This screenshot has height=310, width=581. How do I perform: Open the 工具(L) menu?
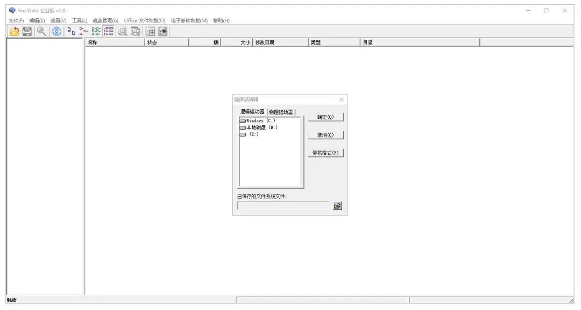[80, 21]
